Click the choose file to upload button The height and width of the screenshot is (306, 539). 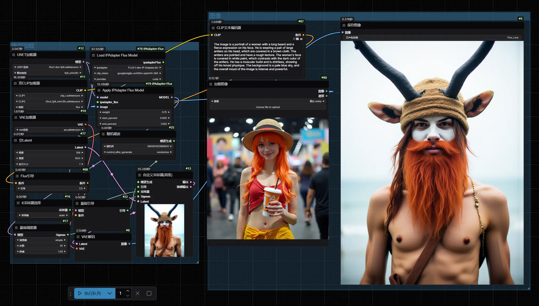tap(268, 107)
